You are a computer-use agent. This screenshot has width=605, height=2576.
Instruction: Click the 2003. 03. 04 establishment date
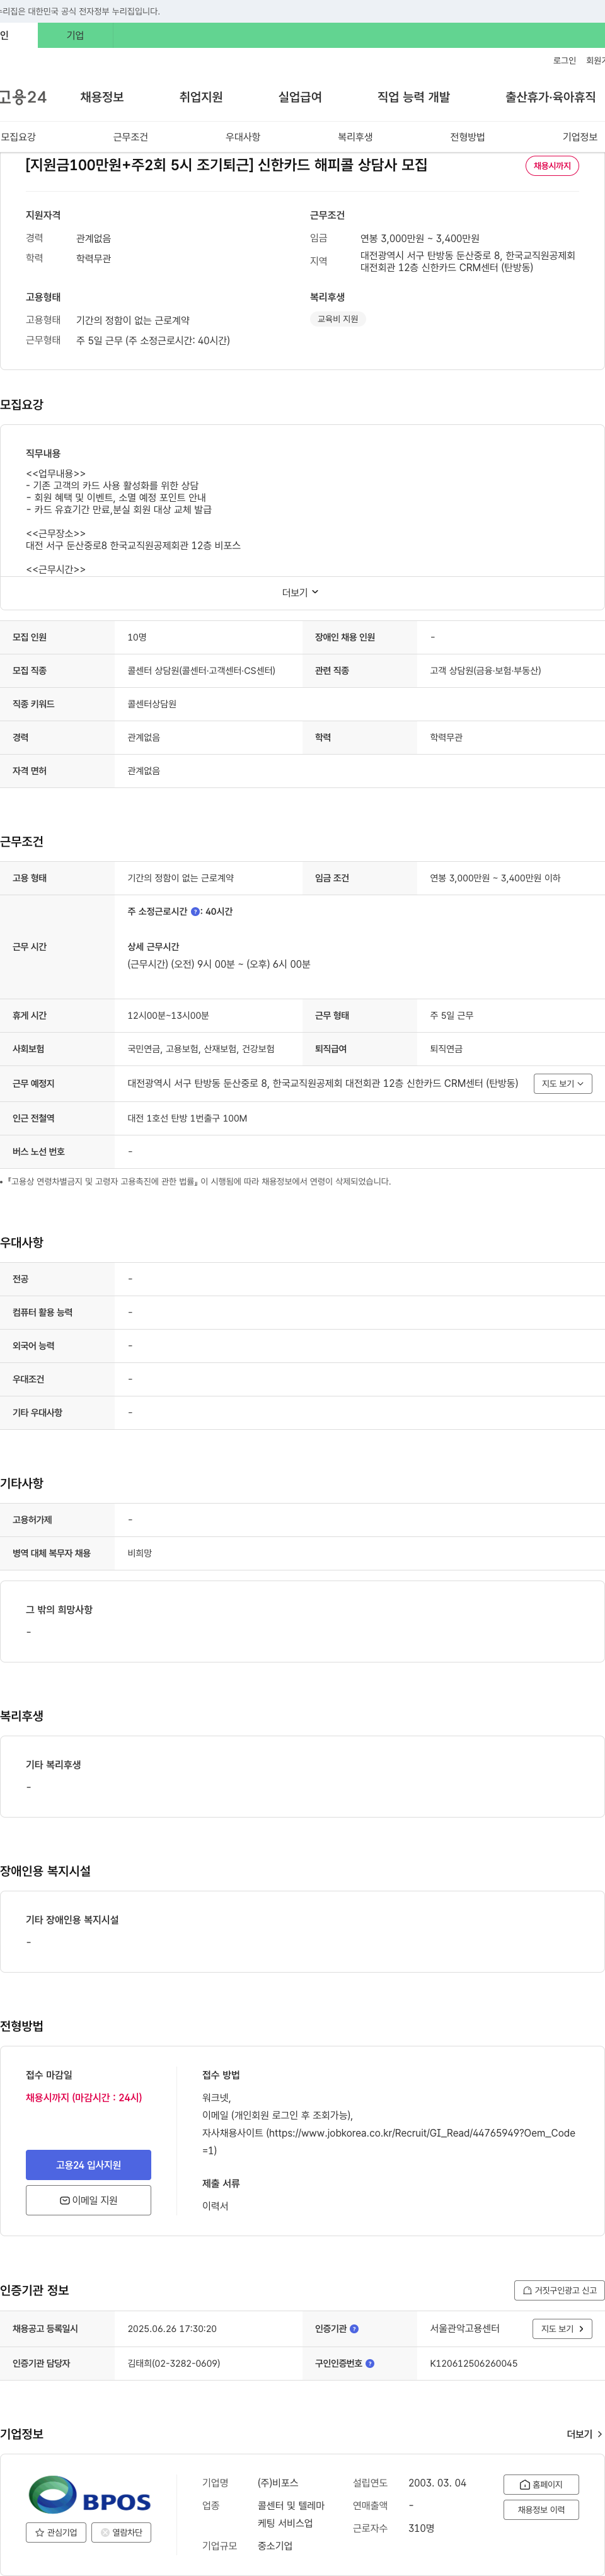437,2483
